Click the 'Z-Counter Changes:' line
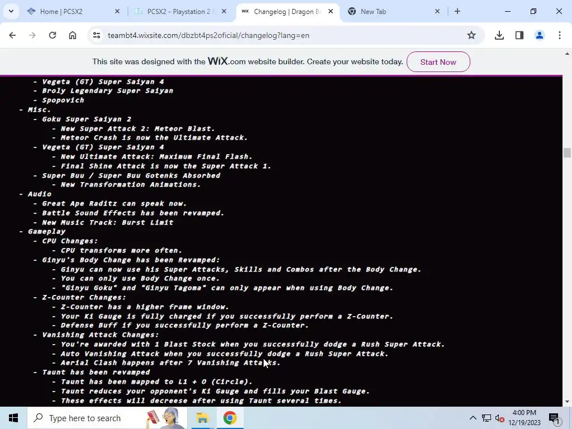Image resolution: width=572 pixels, height=429 pixels. pos(84,298)
